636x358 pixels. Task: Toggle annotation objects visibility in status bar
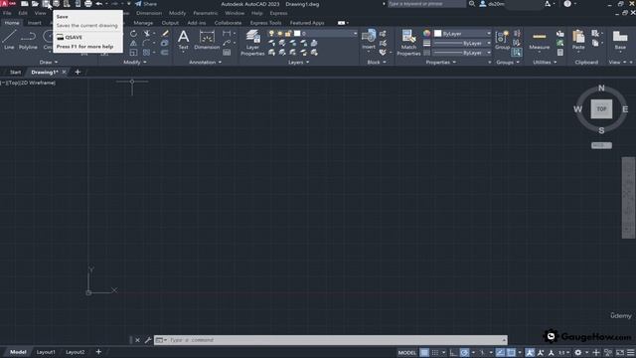coord(530,352)
